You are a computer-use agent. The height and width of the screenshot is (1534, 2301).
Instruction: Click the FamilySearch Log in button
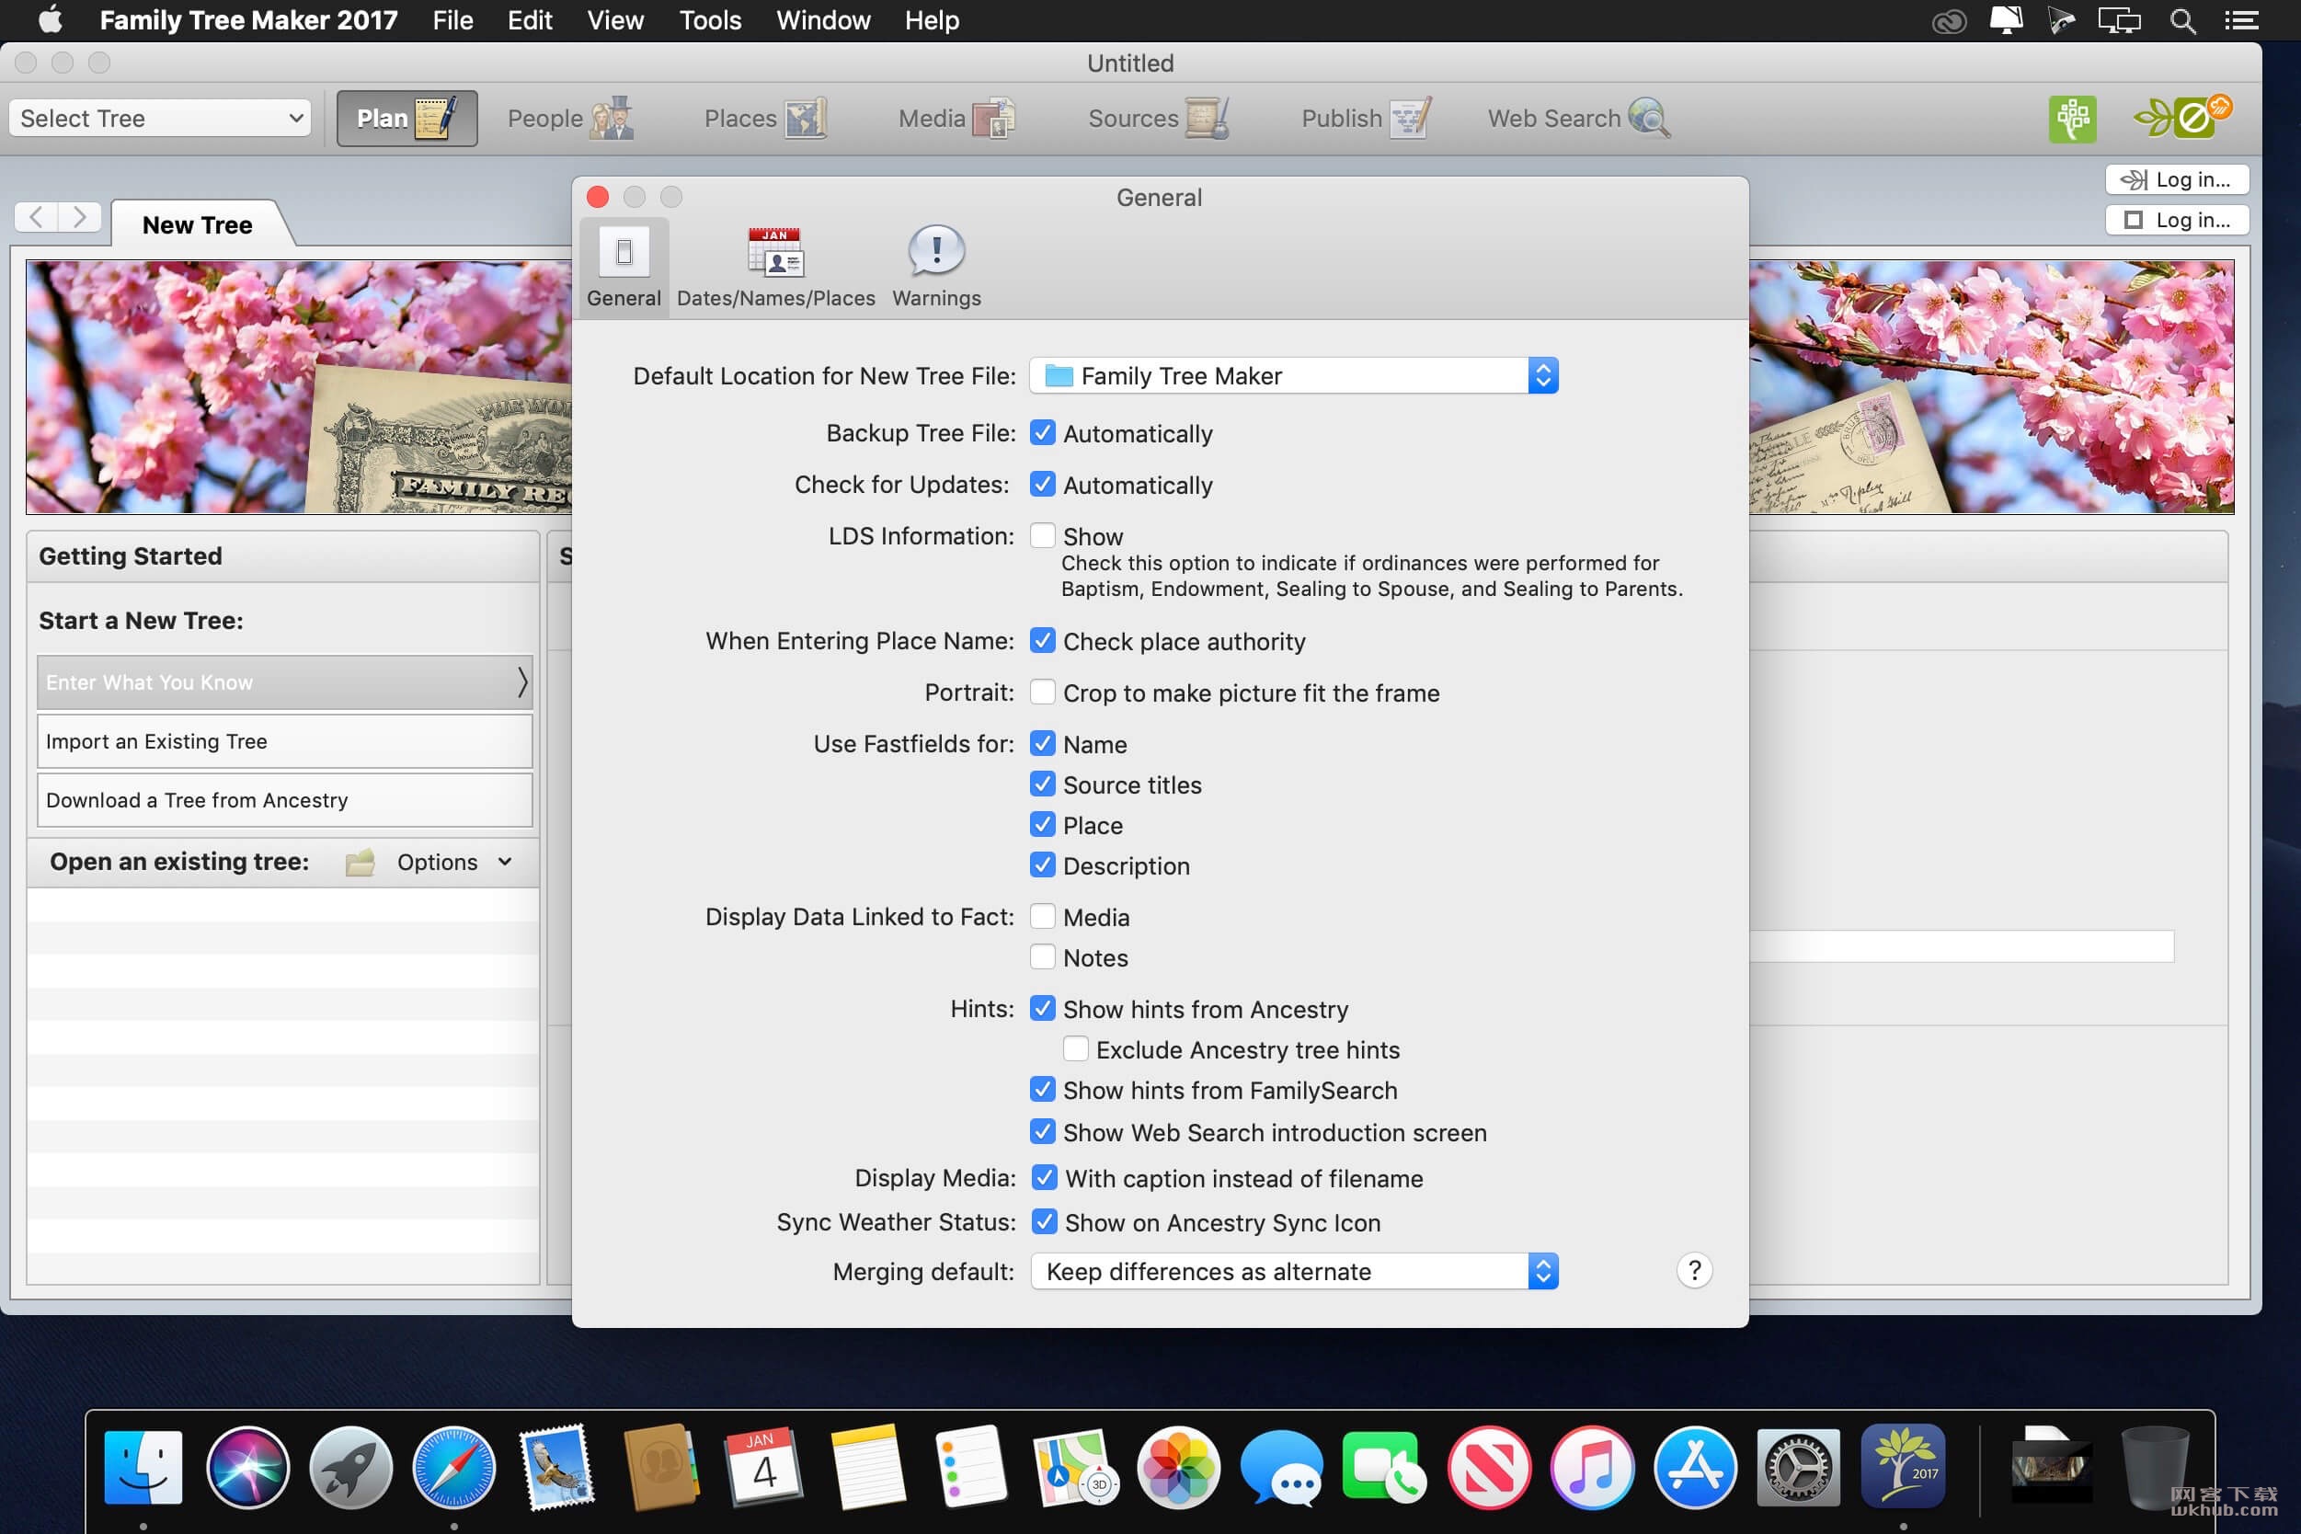[2177, 219]
